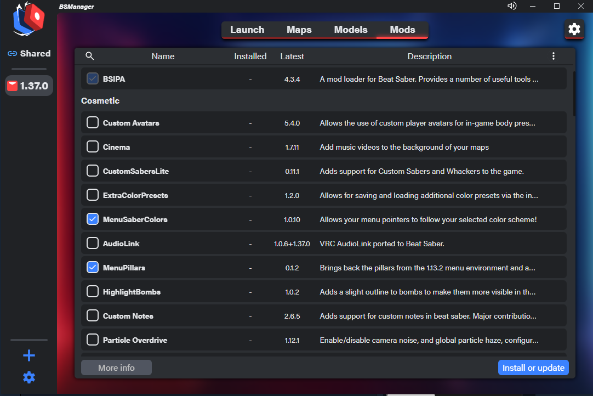Viewport: 593px width, 396px height.
Task: Click the Cinema description text
Action: coord(404,148)
